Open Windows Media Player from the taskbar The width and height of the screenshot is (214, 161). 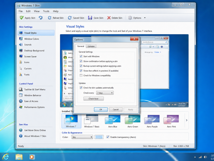(x=32, y=157)
